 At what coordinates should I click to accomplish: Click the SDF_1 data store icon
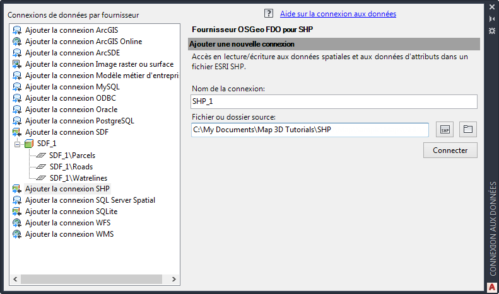pos(28,144)
